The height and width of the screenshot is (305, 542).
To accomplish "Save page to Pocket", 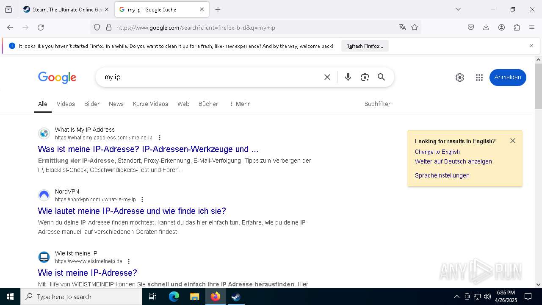I will 471,28.
